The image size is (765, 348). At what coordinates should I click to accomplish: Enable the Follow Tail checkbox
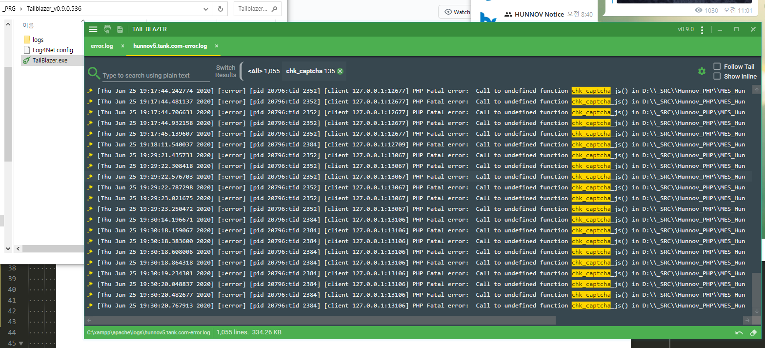pyautogui.click(x=717, y=66)
